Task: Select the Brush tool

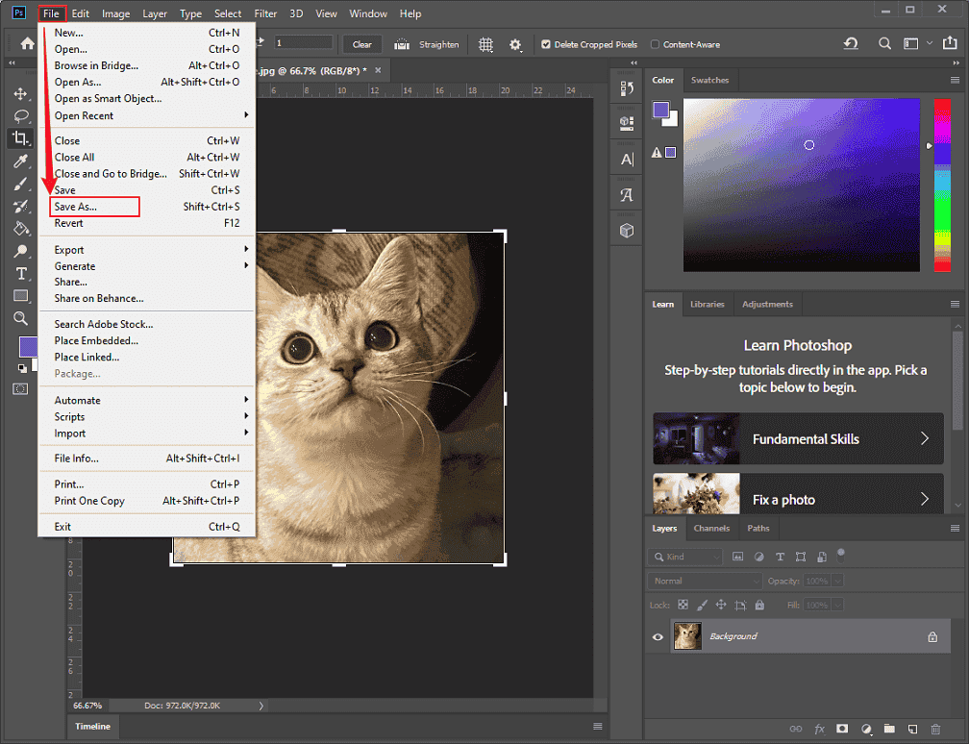Action: [21, 184]
